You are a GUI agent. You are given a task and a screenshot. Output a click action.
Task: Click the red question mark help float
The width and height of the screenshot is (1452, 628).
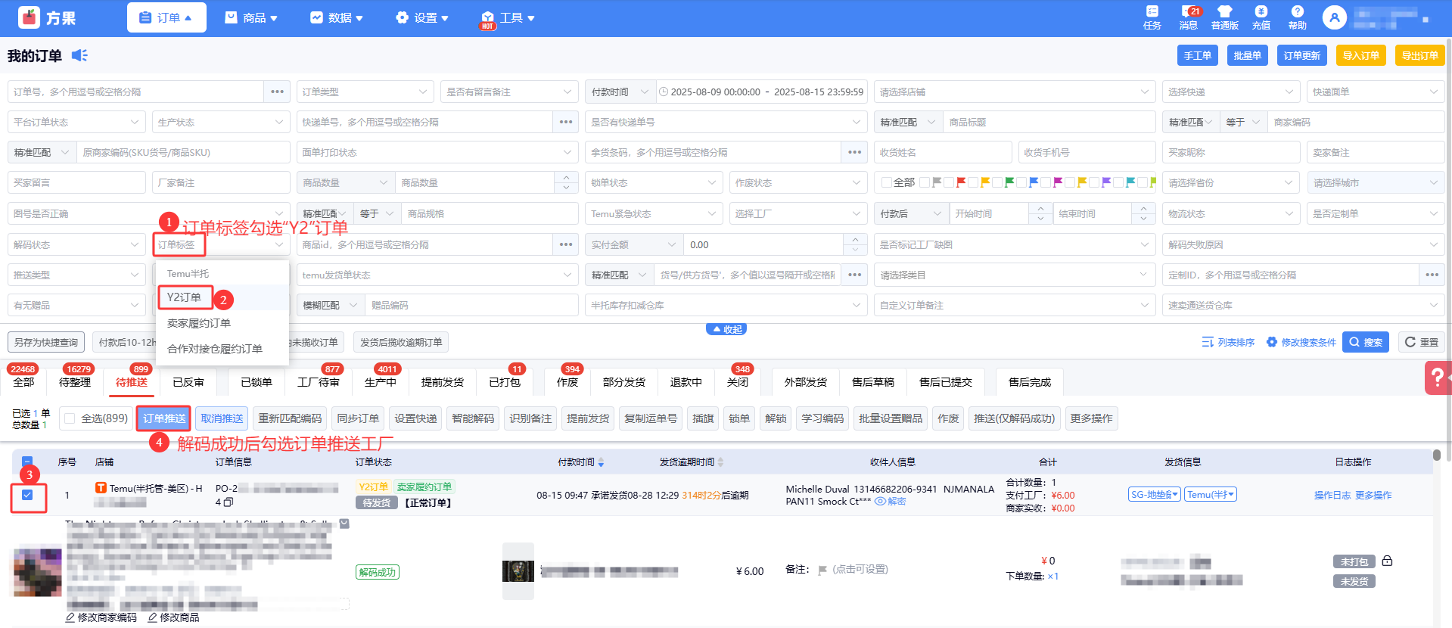[x=1438, y=377]
